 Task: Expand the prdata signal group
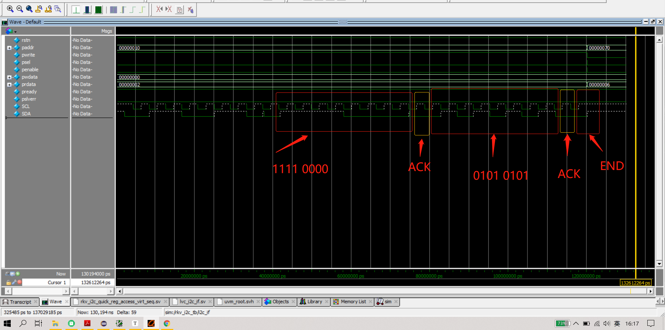(x=9, y=84)
